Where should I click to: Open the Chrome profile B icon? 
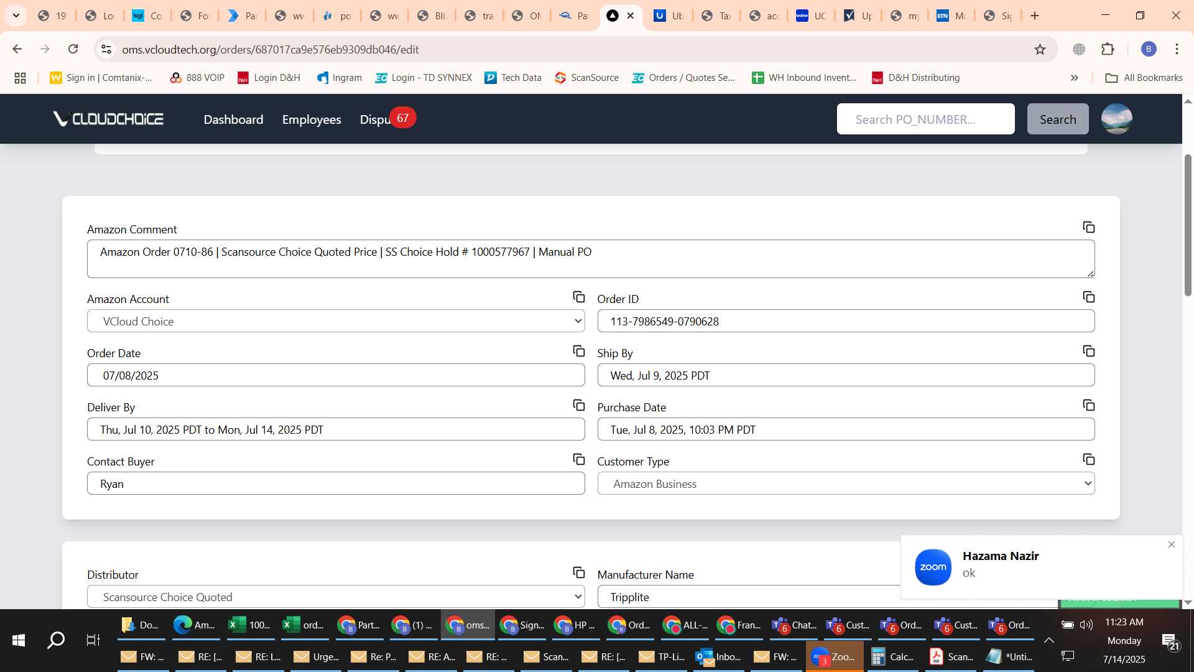pyautogui.click(x=1149, y=49)
